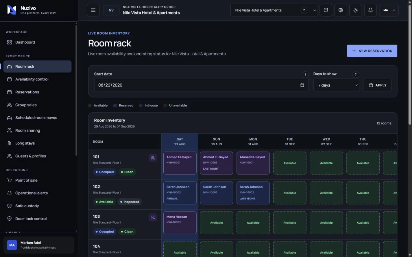
Task: Click the Reserved legend swatch
Action: pos(115,106)
